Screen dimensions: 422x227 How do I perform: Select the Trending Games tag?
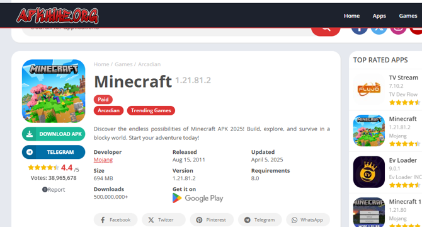[151, 110]
